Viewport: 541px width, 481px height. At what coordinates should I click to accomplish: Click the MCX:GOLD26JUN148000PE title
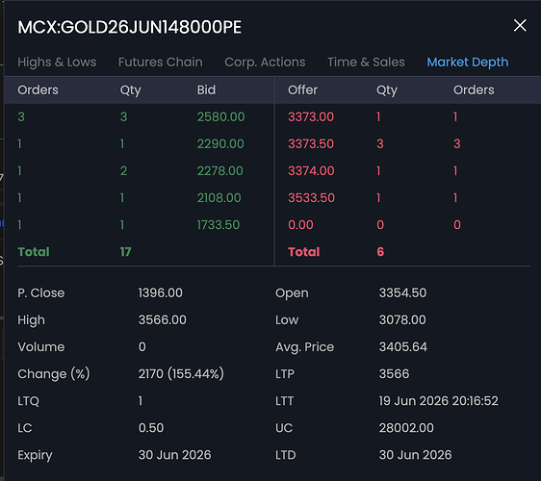(130, 27)
